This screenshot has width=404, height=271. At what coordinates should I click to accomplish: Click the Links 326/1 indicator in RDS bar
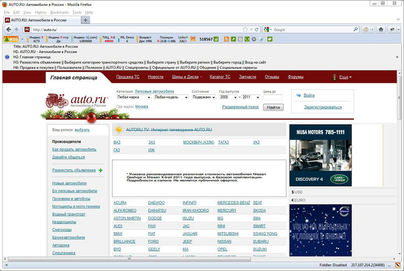pos(183,39)
